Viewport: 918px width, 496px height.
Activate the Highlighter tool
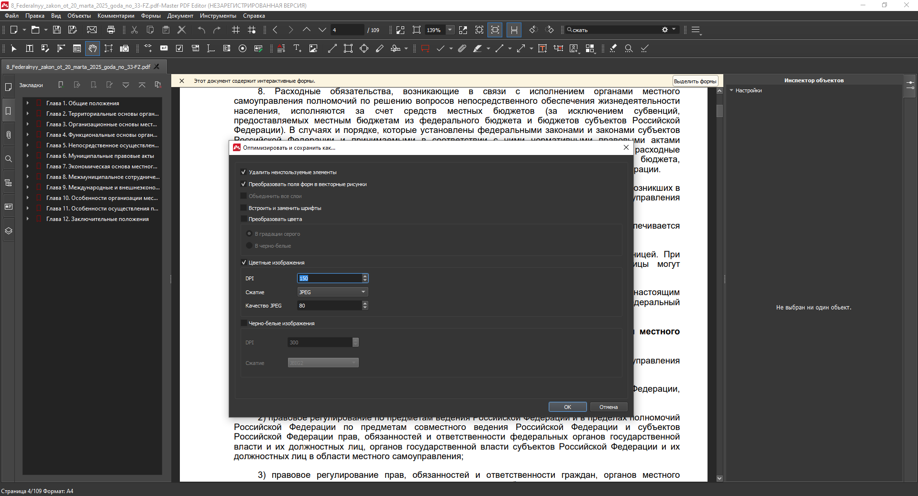(x=478, y=48)
